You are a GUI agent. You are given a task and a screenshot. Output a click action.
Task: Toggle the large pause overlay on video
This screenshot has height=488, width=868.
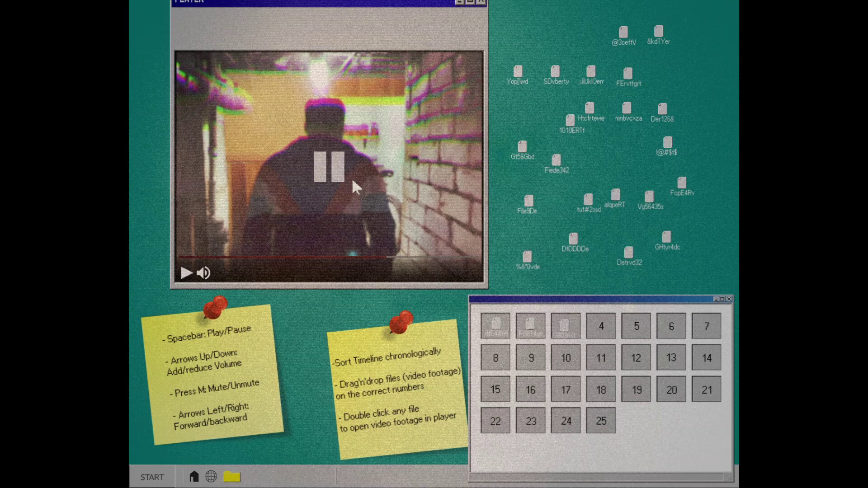pos(329,167)
